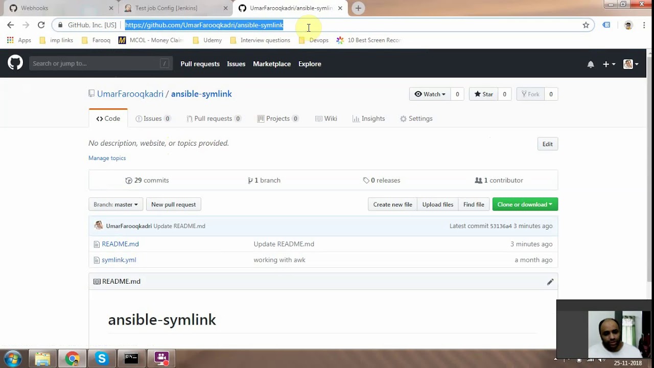Click Upload files
Screen dimensions: 654x368
(x=438, y=204)
